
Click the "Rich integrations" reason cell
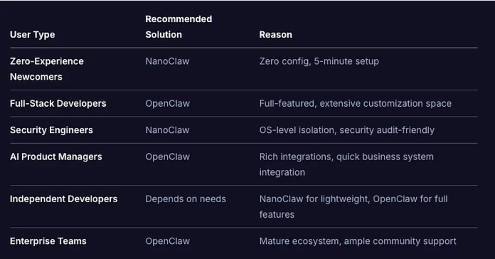346,164
